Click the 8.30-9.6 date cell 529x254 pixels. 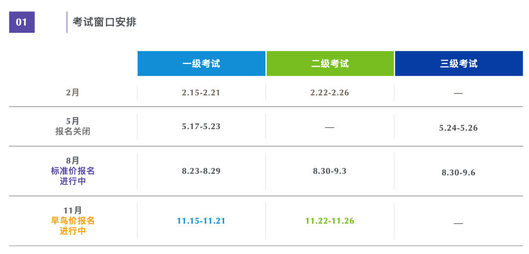[x=458, y=172]
